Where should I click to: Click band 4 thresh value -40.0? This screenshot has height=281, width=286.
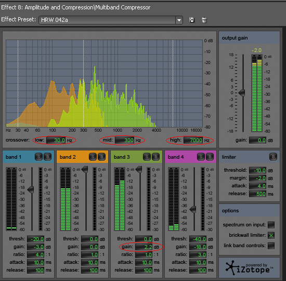198,239
